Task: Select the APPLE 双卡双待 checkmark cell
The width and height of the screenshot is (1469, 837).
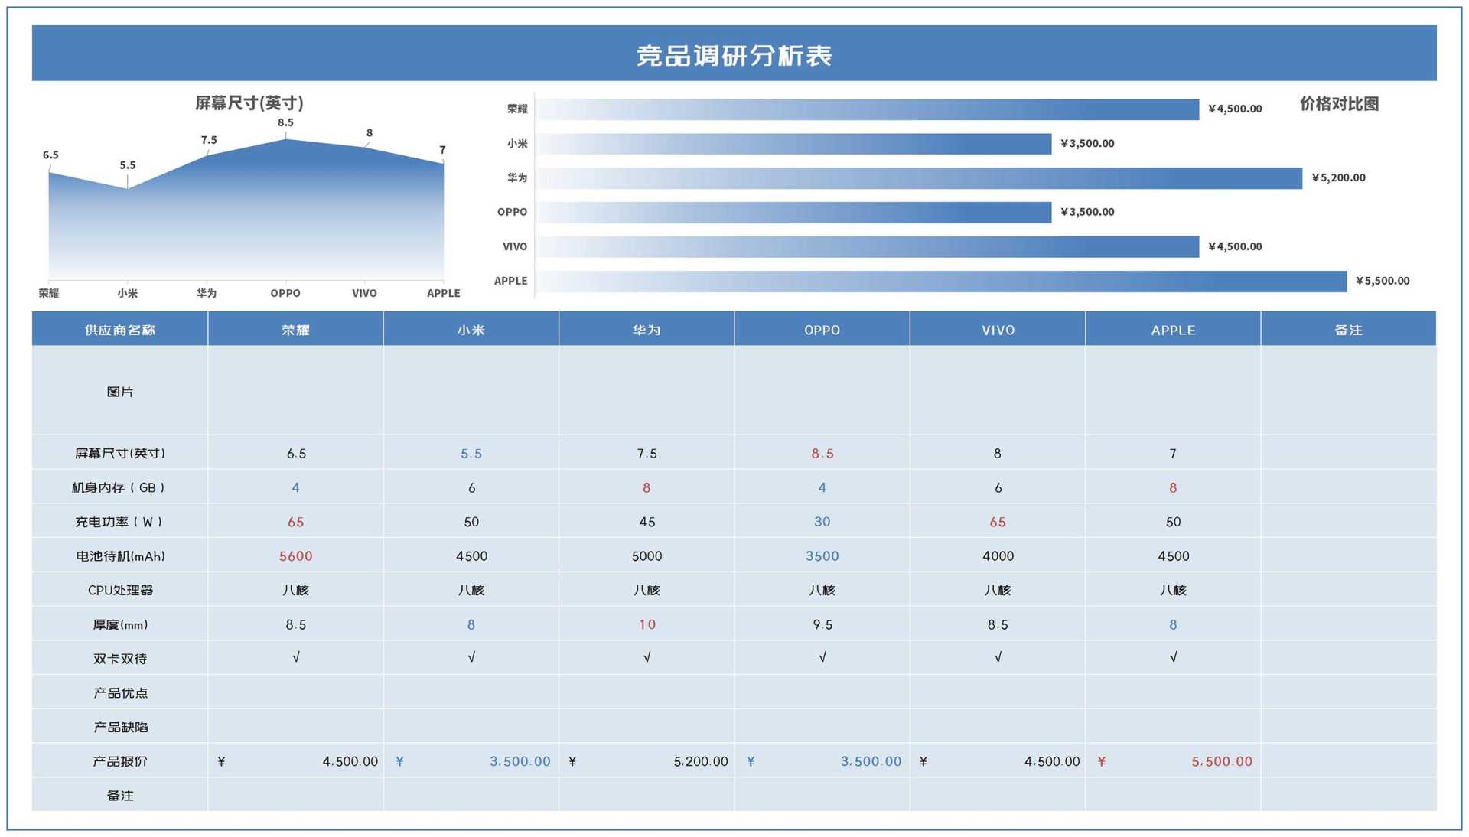Action: coord(1172,657)
